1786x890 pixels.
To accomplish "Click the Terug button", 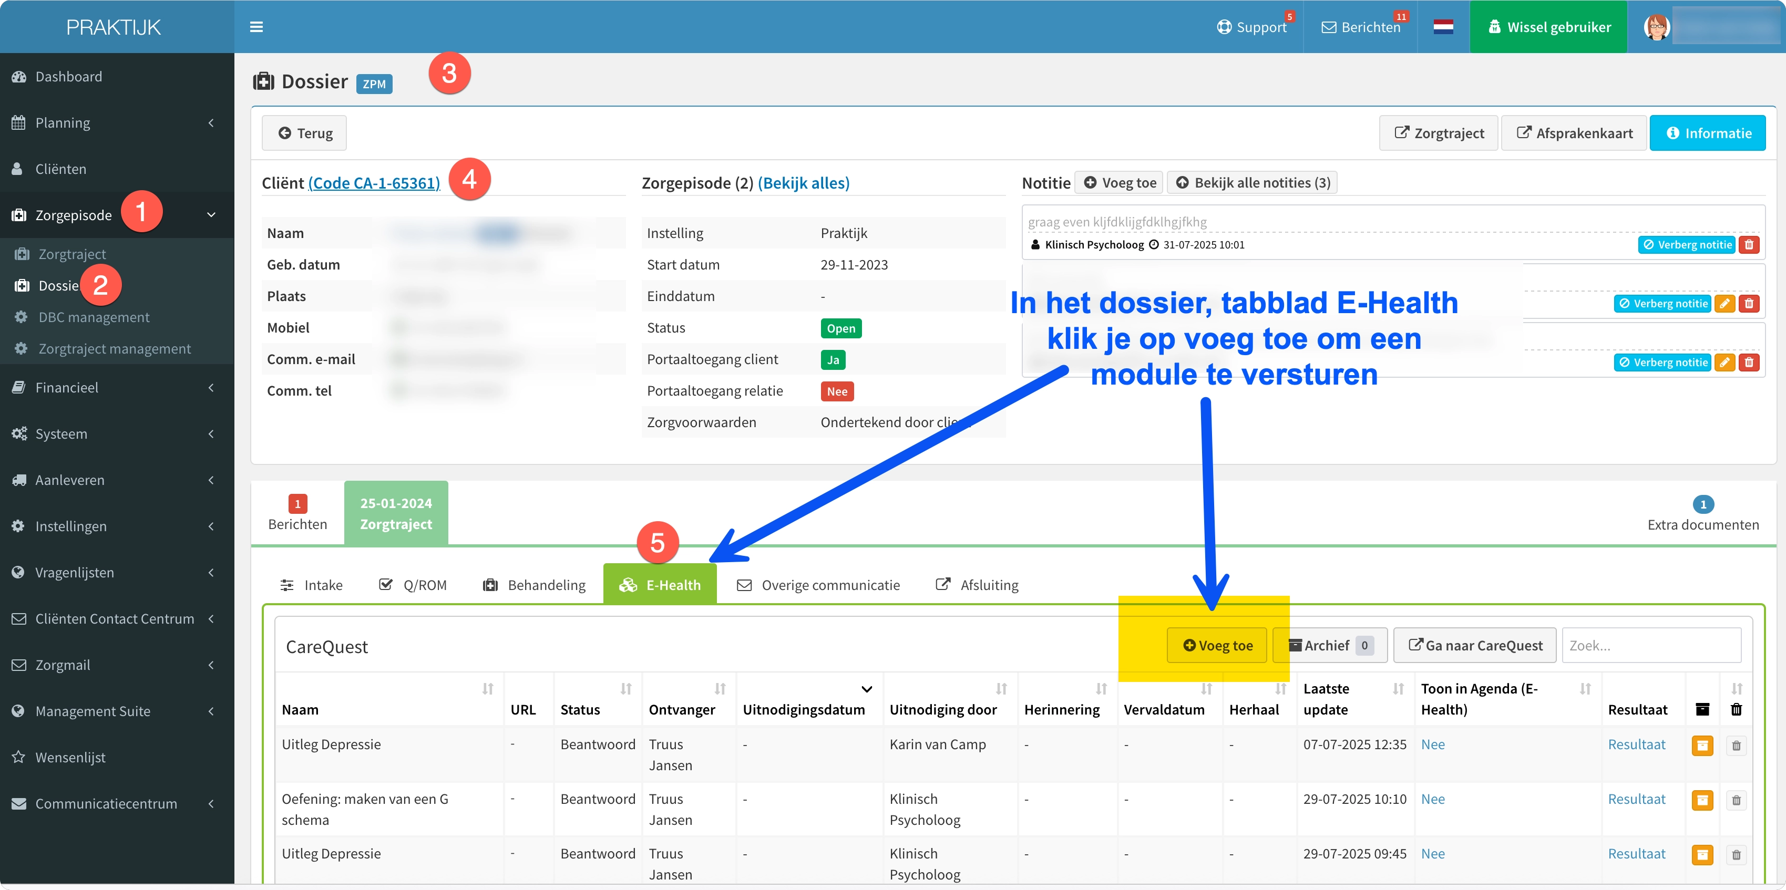I will 304,133.
